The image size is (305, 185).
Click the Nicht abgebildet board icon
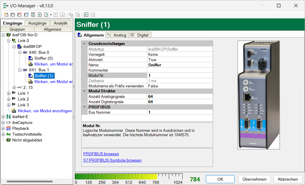pos(8,140)
